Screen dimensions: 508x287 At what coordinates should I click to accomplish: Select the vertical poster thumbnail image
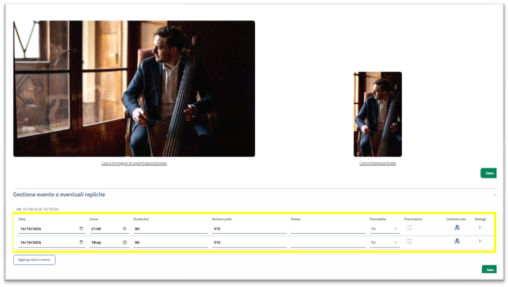(x=377, y=114)
